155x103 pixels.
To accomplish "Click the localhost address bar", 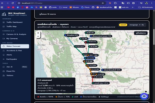I will click(61, 3).
